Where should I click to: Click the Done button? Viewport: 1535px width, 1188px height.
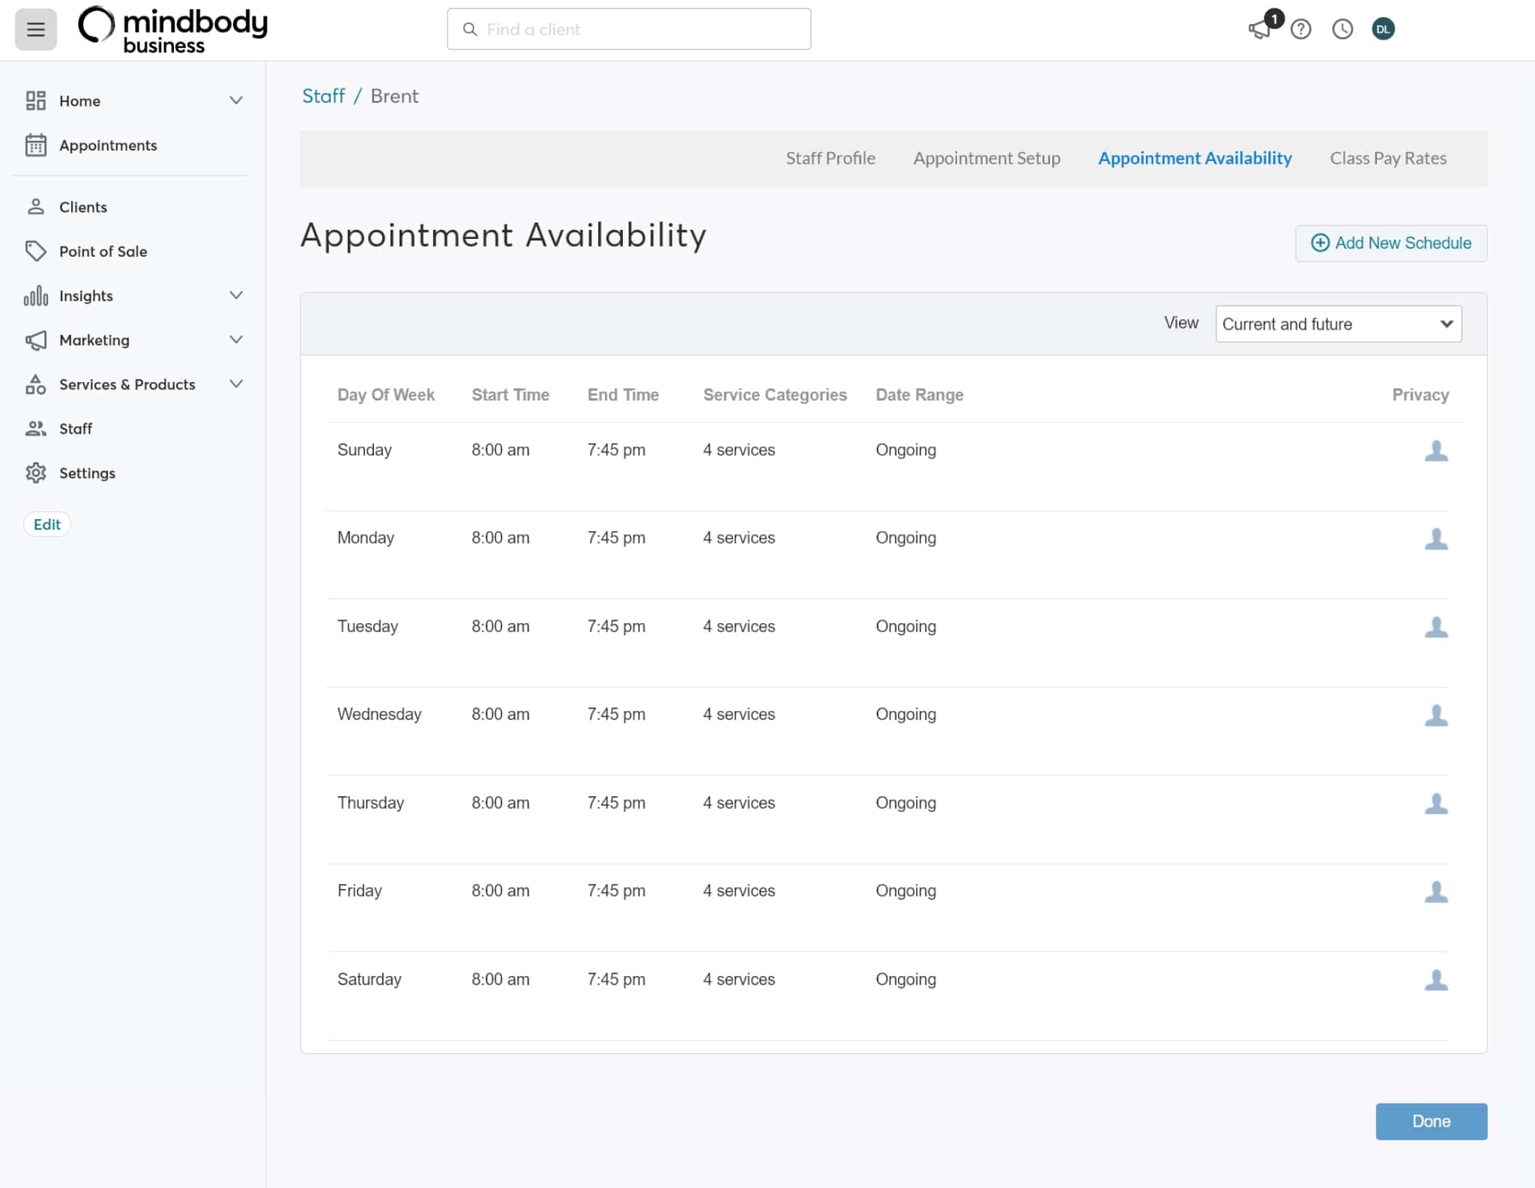pyautogui.click(x=1431, y=1121)
